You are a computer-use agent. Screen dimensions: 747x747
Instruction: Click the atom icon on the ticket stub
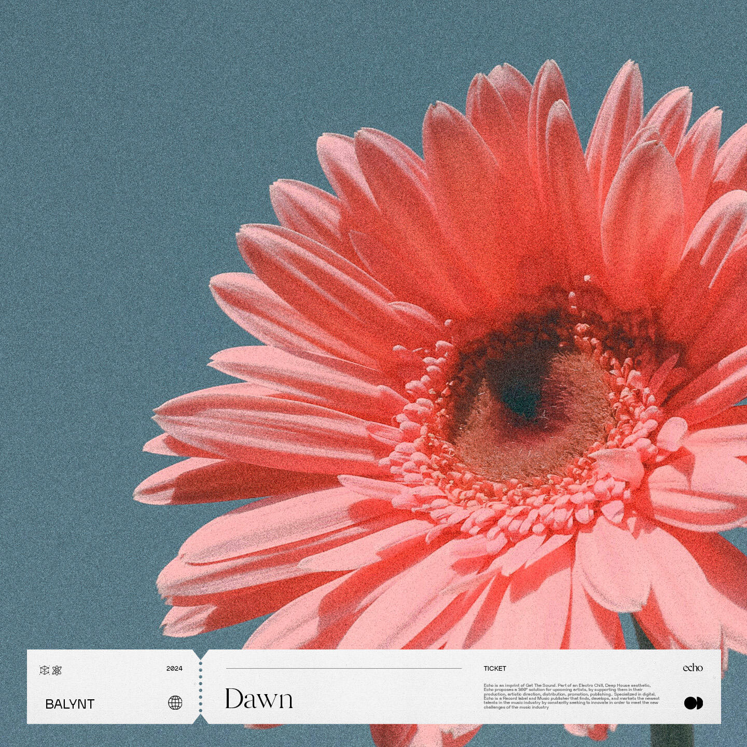point(57,670)
